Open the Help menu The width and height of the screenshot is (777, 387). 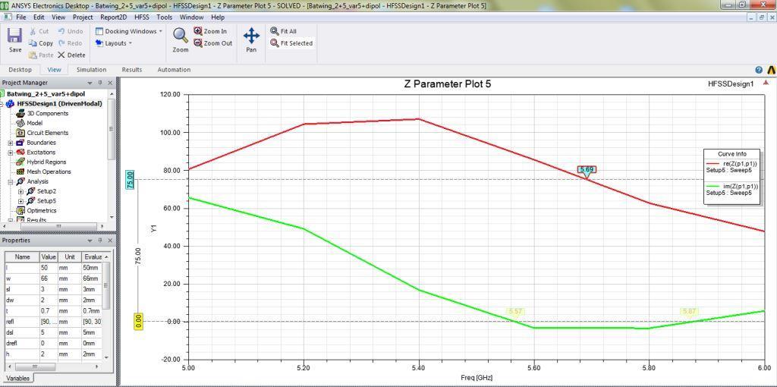pyautogui.click(x=218, y=17)
